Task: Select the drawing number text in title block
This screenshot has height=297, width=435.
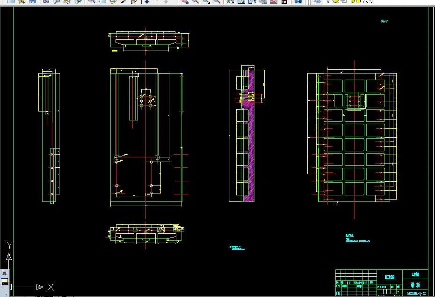Action: point(416,293)
